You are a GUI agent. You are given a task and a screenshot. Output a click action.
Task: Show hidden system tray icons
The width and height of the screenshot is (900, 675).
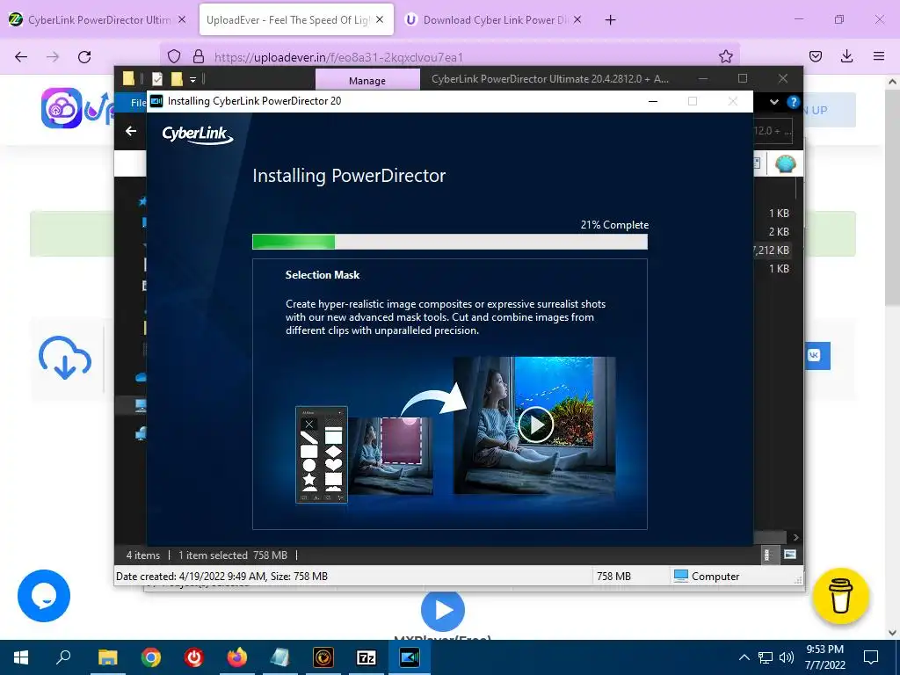point(744,657)
